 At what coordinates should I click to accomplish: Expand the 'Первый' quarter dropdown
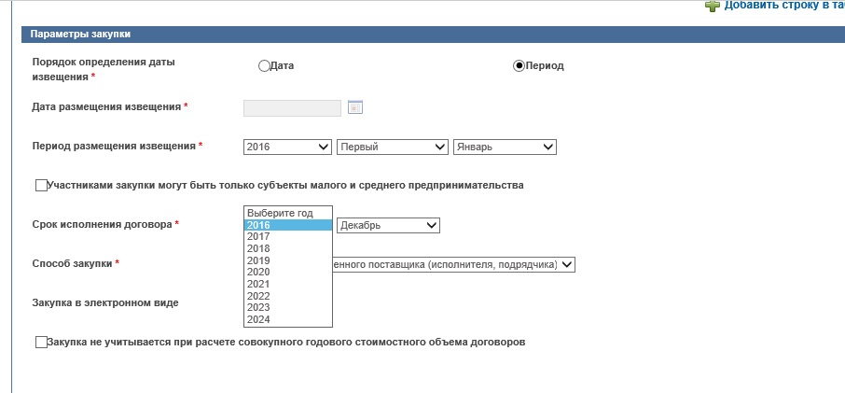(393, 147)
